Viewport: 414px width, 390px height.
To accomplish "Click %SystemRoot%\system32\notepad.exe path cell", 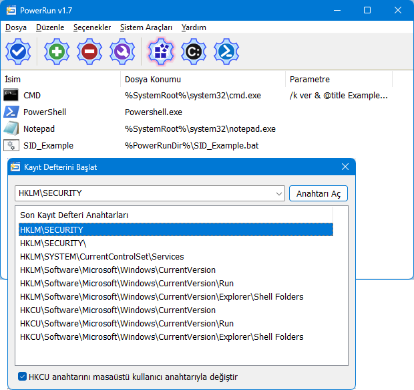I will click(200, 128).
